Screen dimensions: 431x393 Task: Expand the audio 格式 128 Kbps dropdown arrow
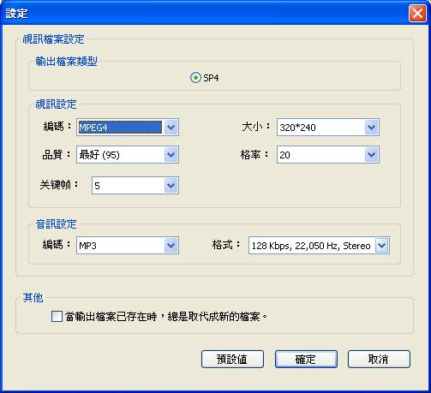click(382, 245)
